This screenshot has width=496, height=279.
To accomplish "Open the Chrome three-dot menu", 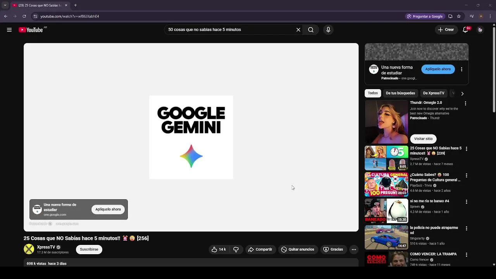I will (490, 16).
